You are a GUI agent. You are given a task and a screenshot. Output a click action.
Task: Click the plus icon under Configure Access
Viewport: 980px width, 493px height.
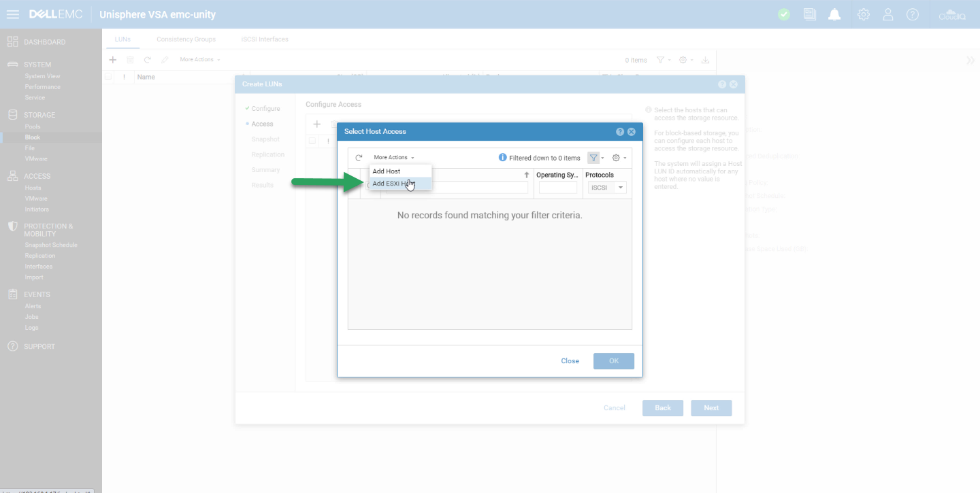click(x=316, y=124)
